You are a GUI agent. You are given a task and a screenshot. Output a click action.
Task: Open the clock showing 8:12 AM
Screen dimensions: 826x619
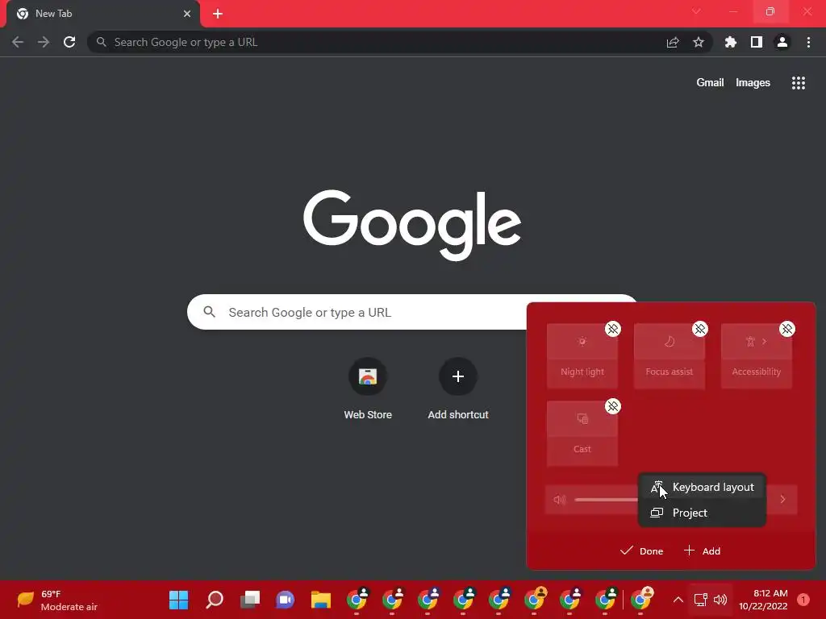tap(763, 600)
